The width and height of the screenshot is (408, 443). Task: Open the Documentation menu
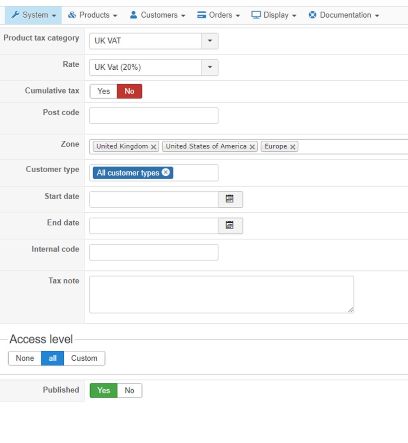click(344, 15)
